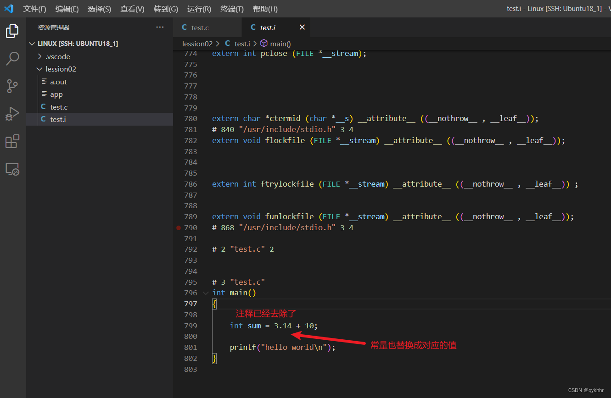The width and height of the screenshot is (611, 398).
Task: Open the 文件(F) menu
Action: pos(35,9)
